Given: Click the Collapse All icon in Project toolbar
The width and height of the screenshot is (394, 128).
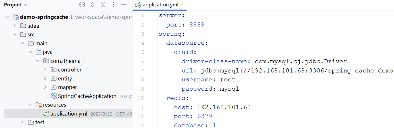Looking at the screenshot, I should pyautogui.click(x=103, y=4).
